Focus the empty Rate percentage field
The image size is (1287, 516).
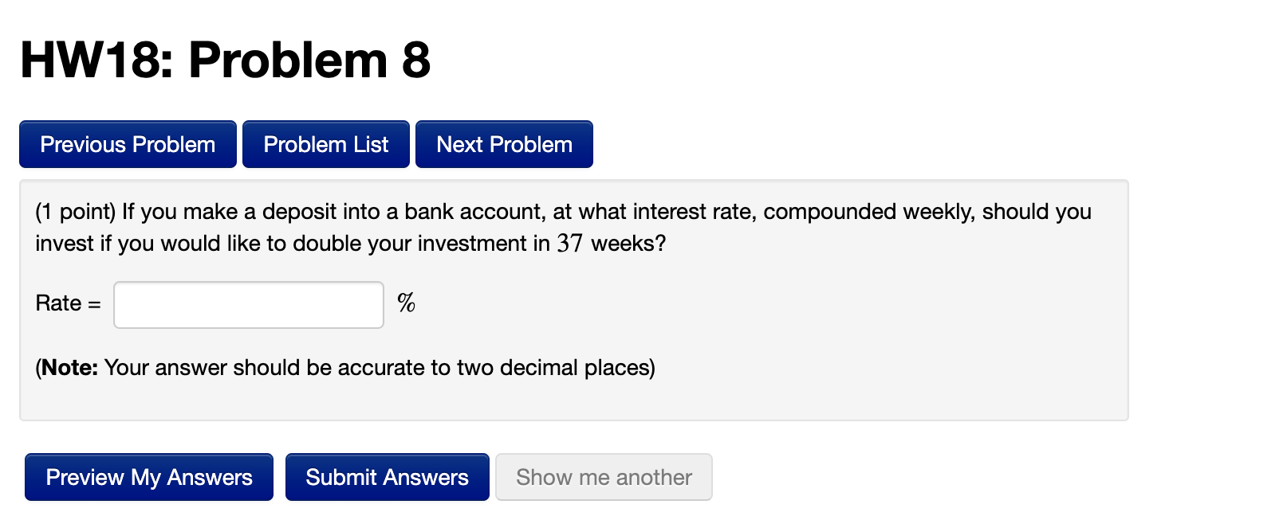(x=247, y=304)
